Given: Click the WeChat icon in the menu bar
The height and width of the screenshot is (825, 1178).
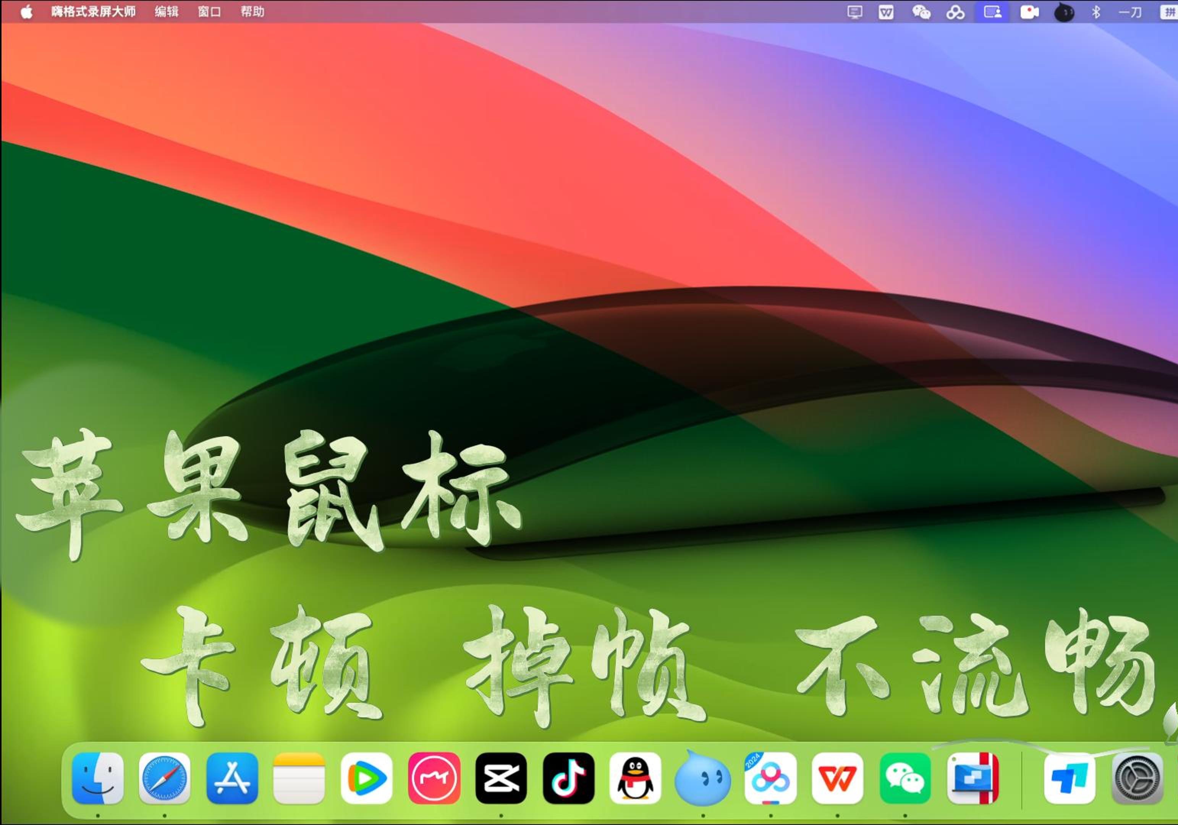Looking at the screenshot, I should coord(921,12).
